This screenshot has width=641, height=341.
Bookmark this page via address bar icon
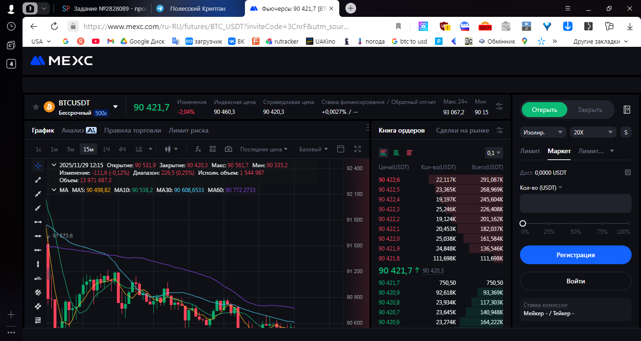point(398,26)
